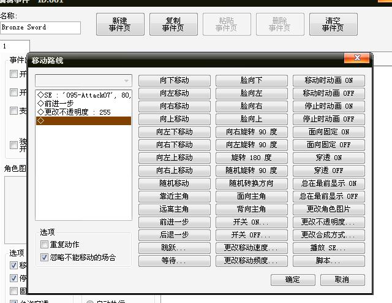This screenshot has width=392, height=303.
Task: Add 向左旋转 90 度 command
Action: [x=252, y=145]
